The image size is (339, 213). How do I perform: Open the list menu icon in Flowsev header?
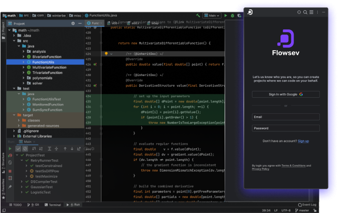(312, 12)
